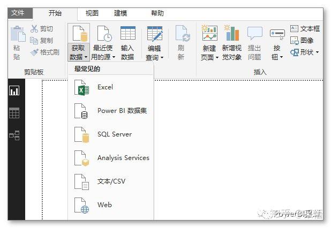Choose 文本/CSV data source
This screenshot has width=331, height=228.
pos(111,181)
